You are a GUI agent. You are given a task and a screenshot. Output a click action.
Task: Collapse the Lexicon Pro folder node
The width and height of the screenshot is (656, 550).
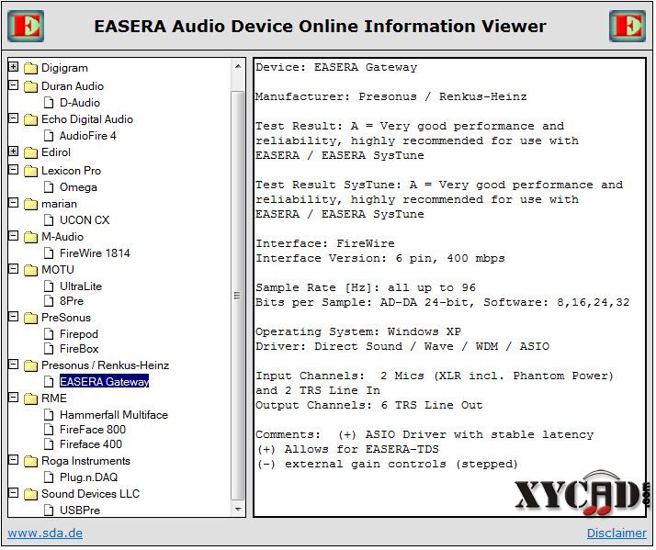click(x=14, y=170)
